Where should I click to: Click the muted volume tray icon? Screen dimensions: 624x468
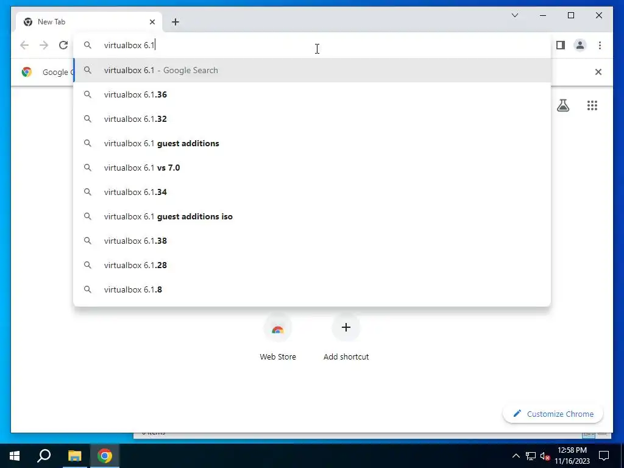545,456
